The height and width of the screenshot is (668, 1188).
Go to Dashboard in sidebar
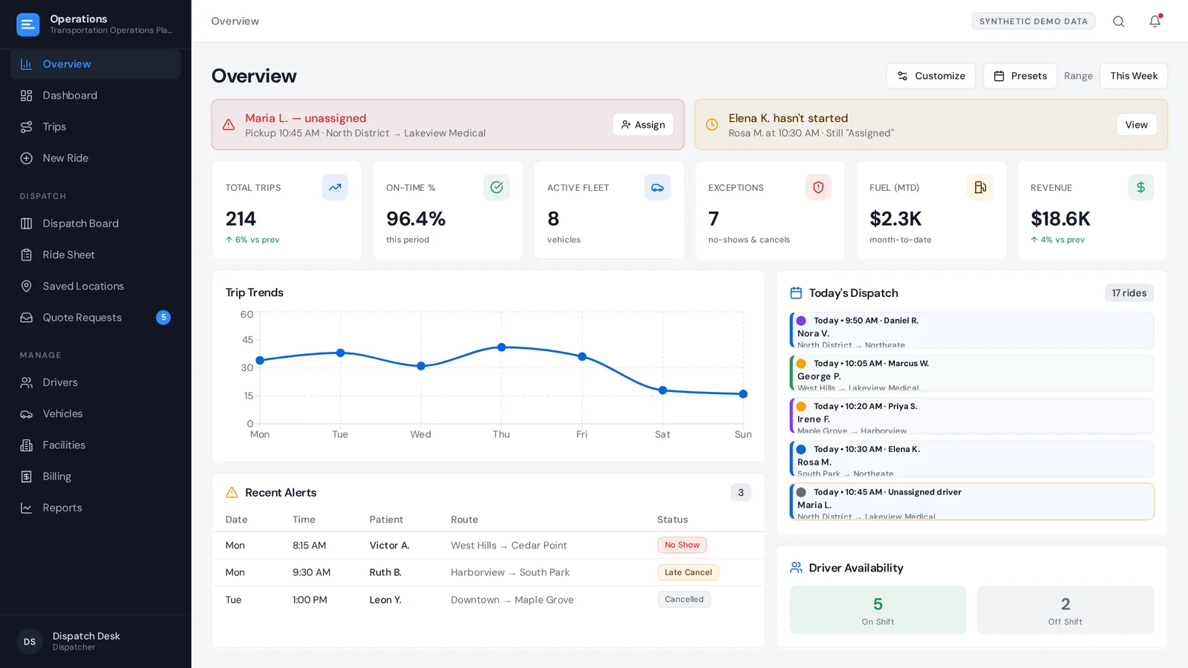(x=96, y=96)
